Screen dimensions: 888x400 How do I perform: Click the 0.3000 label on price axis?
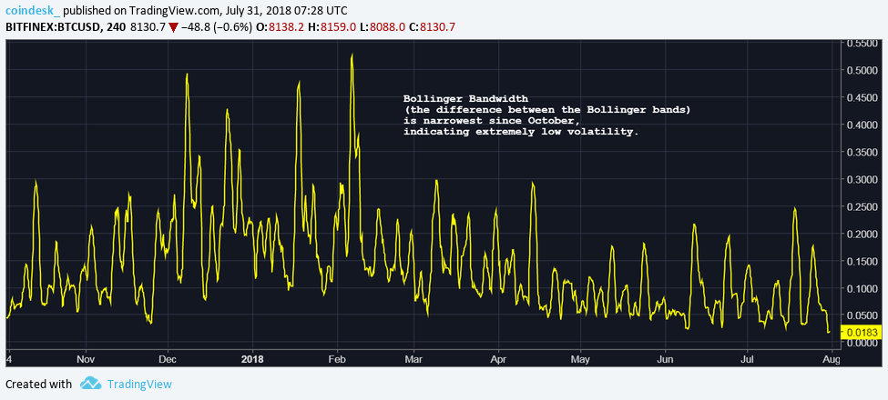click(x=862, y=180)
